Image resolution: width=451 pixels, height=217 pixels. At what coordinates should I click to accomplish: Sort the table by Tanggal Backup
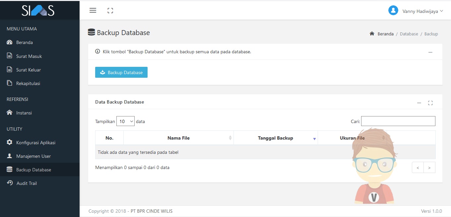(276, 138)
